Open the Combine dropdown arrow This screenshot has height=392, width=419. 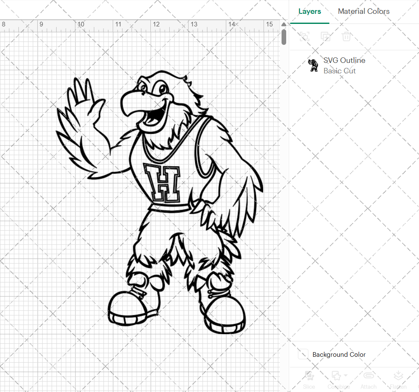tap(346, 375)
